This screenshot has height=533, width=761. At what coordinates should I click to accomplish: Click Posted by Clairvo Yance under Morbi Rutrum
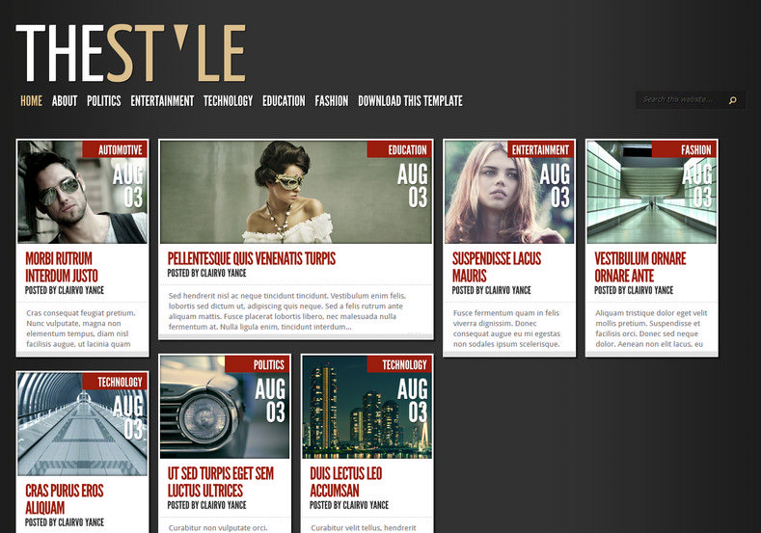pyautogui.click(x=65, y=290)
